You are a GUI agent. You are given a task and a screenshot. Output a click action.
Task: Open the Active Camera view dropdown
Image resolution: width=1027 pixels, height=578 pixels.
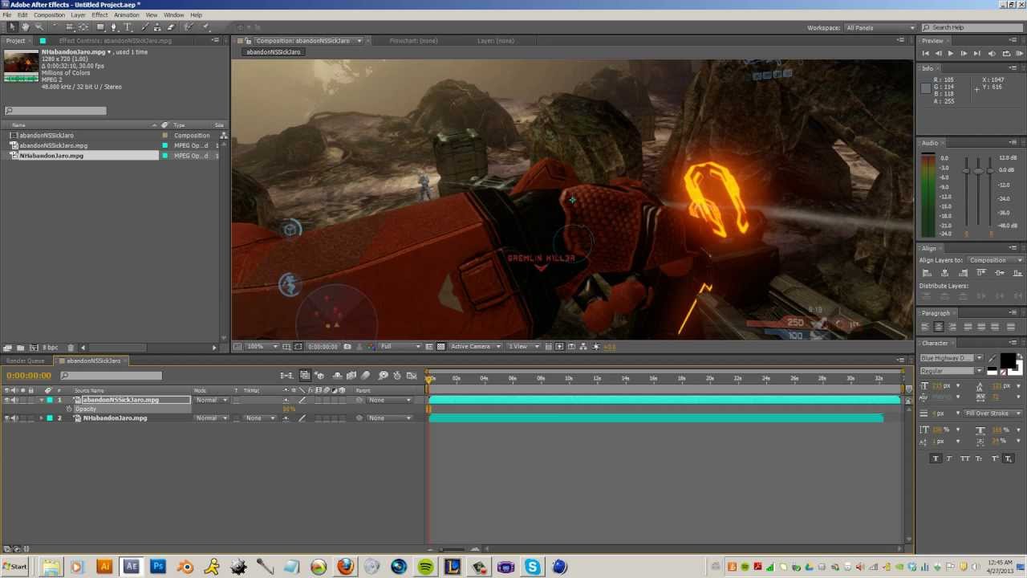pos(475,347)
